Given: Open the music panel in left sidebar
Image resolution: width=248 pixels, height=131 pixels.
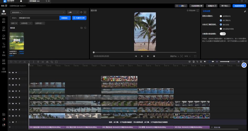Looking at the screenshot, I should [x=4, y=29].
